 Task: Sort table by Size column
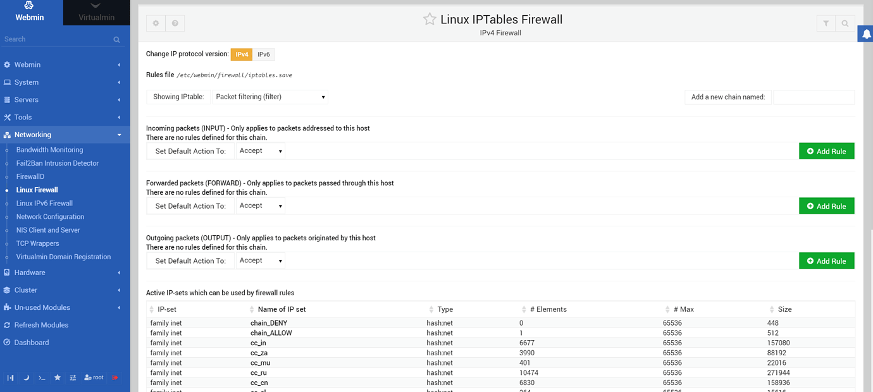[785, 309]
